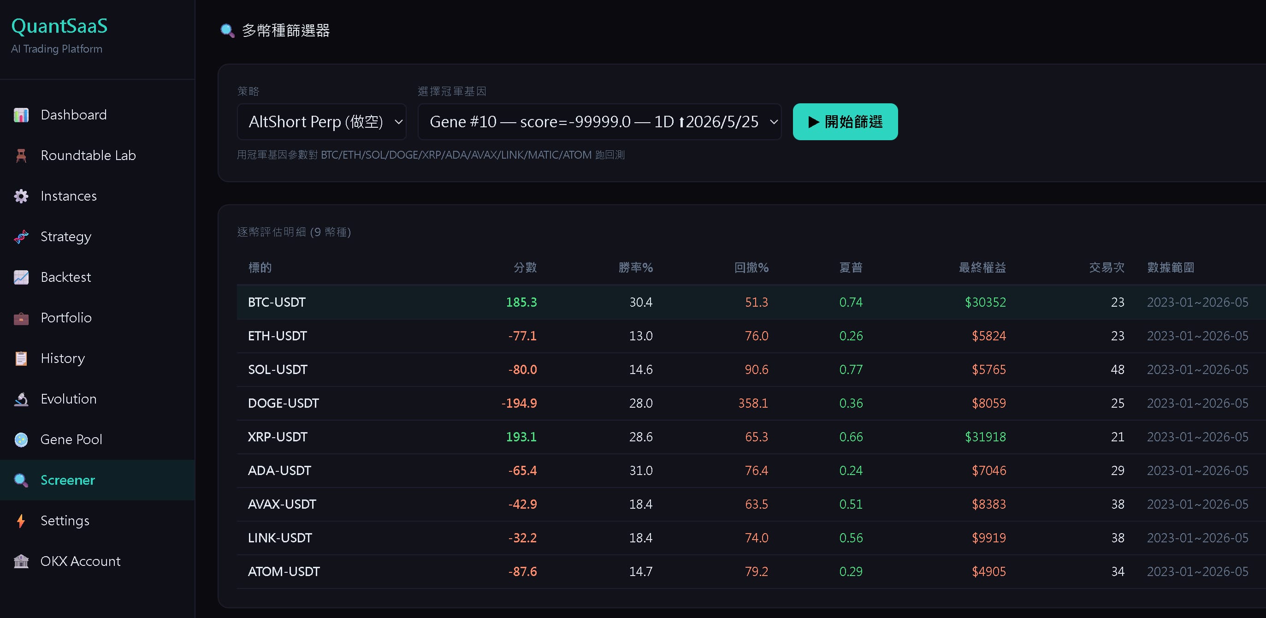
Task: Click the Gene Pool petri dish icon
Action: coord(21,440)
